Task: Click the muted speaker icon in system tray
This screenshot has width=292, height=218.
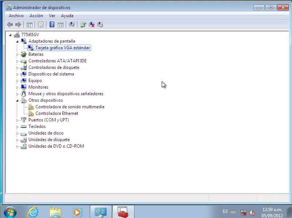Action: click(x=252, y=213)
